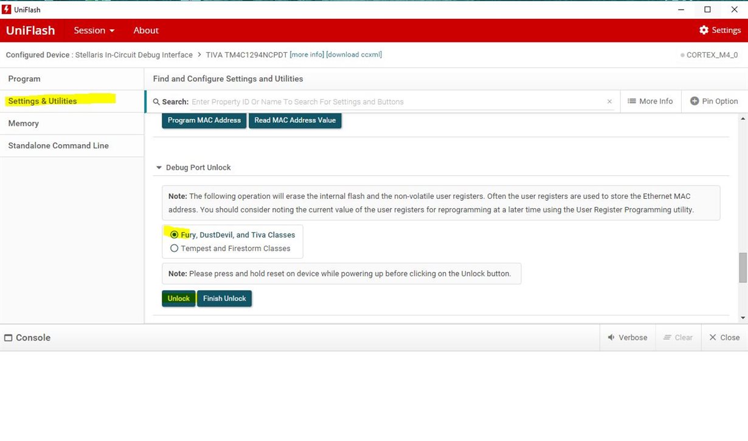Image resolution: width=748 pixels, height=441 pixels.
Task: Switch to the Memory tab
Action: click(72, 123)
